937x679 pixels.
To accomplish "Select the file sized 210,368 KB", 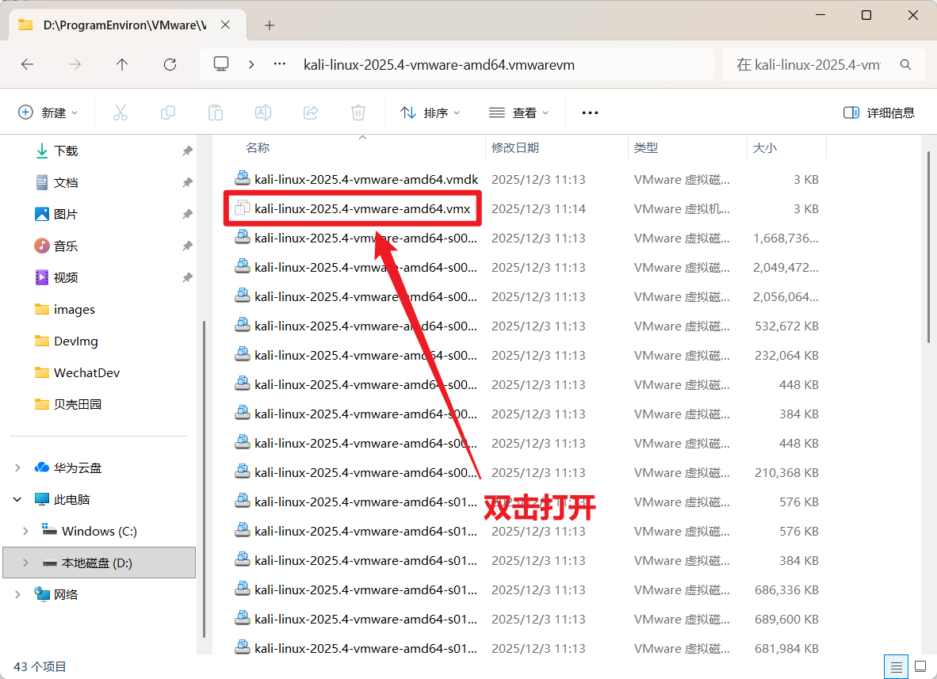I will point(528,472).
